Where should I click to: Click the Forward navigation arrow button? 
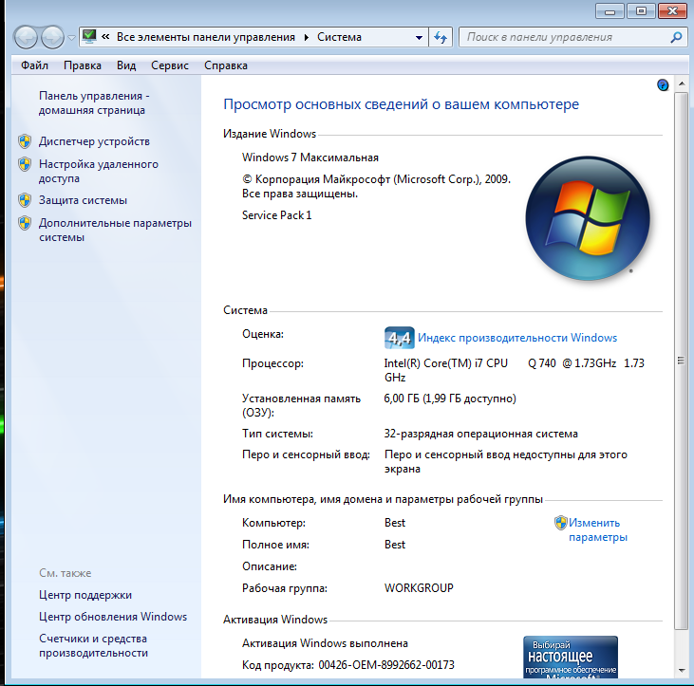[52, 37]
